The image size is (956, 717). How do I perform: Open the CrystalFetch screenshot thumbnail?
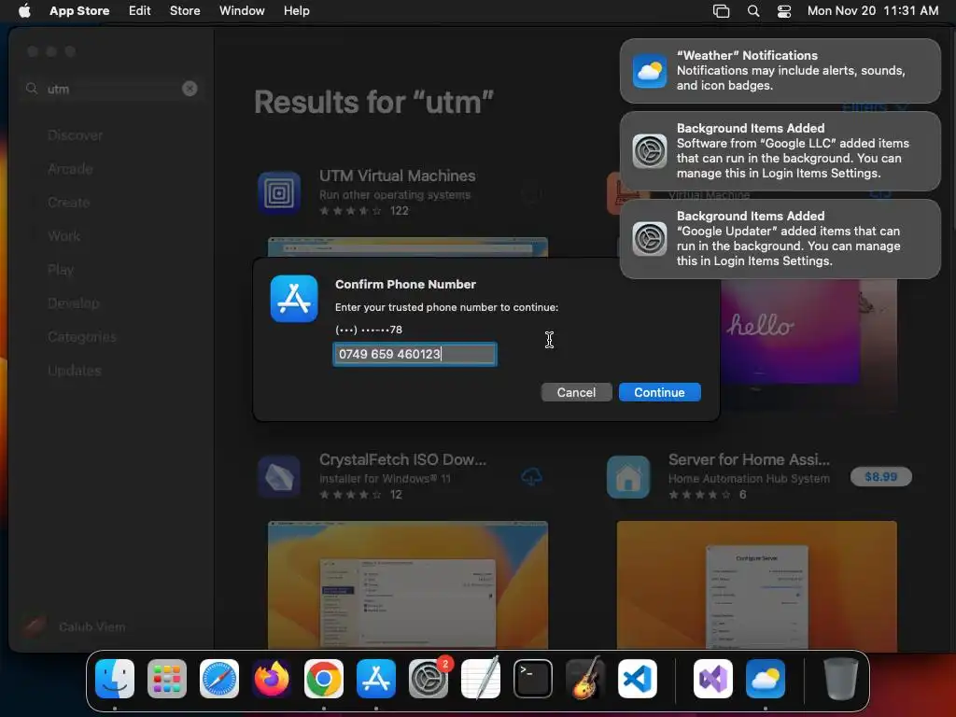pos(408,584)
